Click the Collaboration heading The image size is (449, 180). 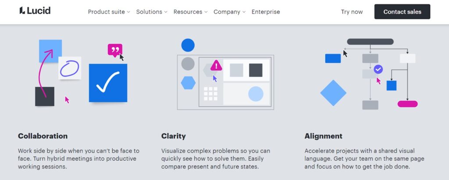click(x=43, y=136)
